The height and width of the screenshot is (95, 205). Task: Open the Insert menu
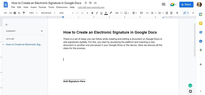(x=34, y=7)
